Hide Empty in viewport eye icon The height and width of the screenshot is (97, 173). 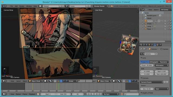[165, 23]
